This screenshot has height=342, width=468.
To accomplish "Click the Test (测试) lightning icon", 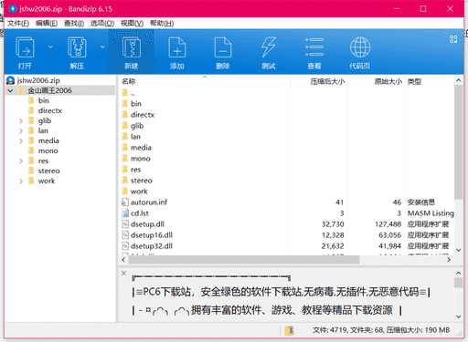I will pos(269,47).
